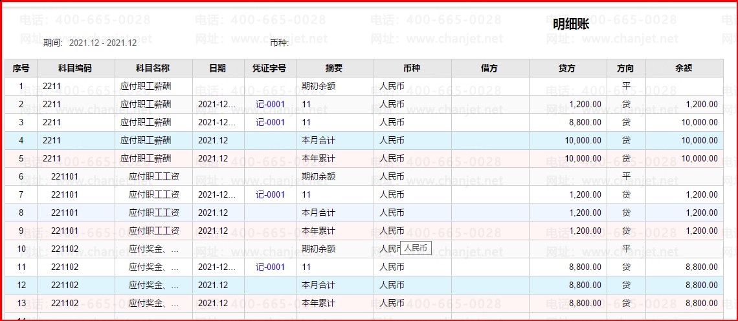The height and width of the screenshot is (321, 738).
Task: Click the 余额 column header
Action: point(684,68)
